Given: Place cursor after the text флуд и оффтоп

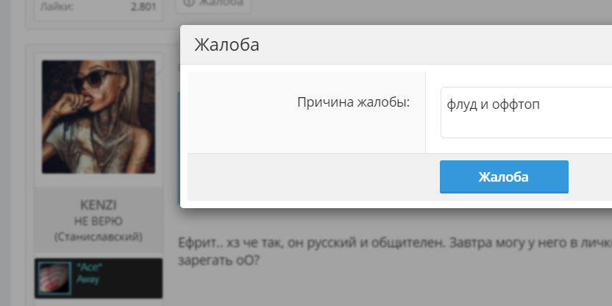Looking at the screenshot, I should [x=541, y=104].
